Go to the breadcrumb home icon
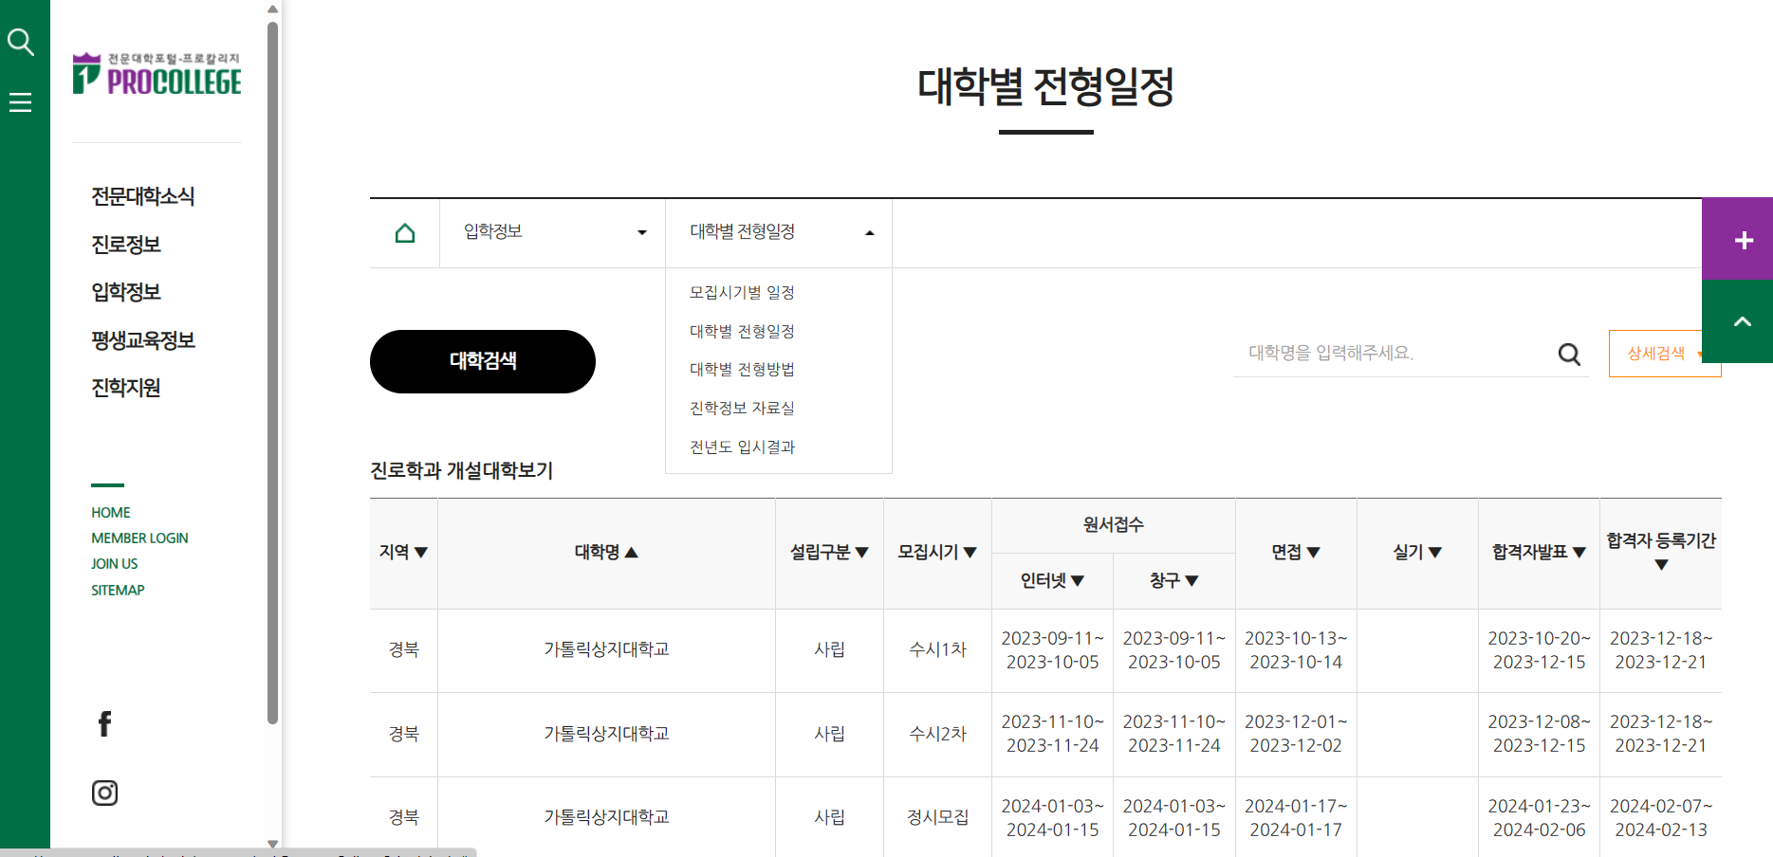This screenshot has width=1773, height=857. (x=405, y=232)
